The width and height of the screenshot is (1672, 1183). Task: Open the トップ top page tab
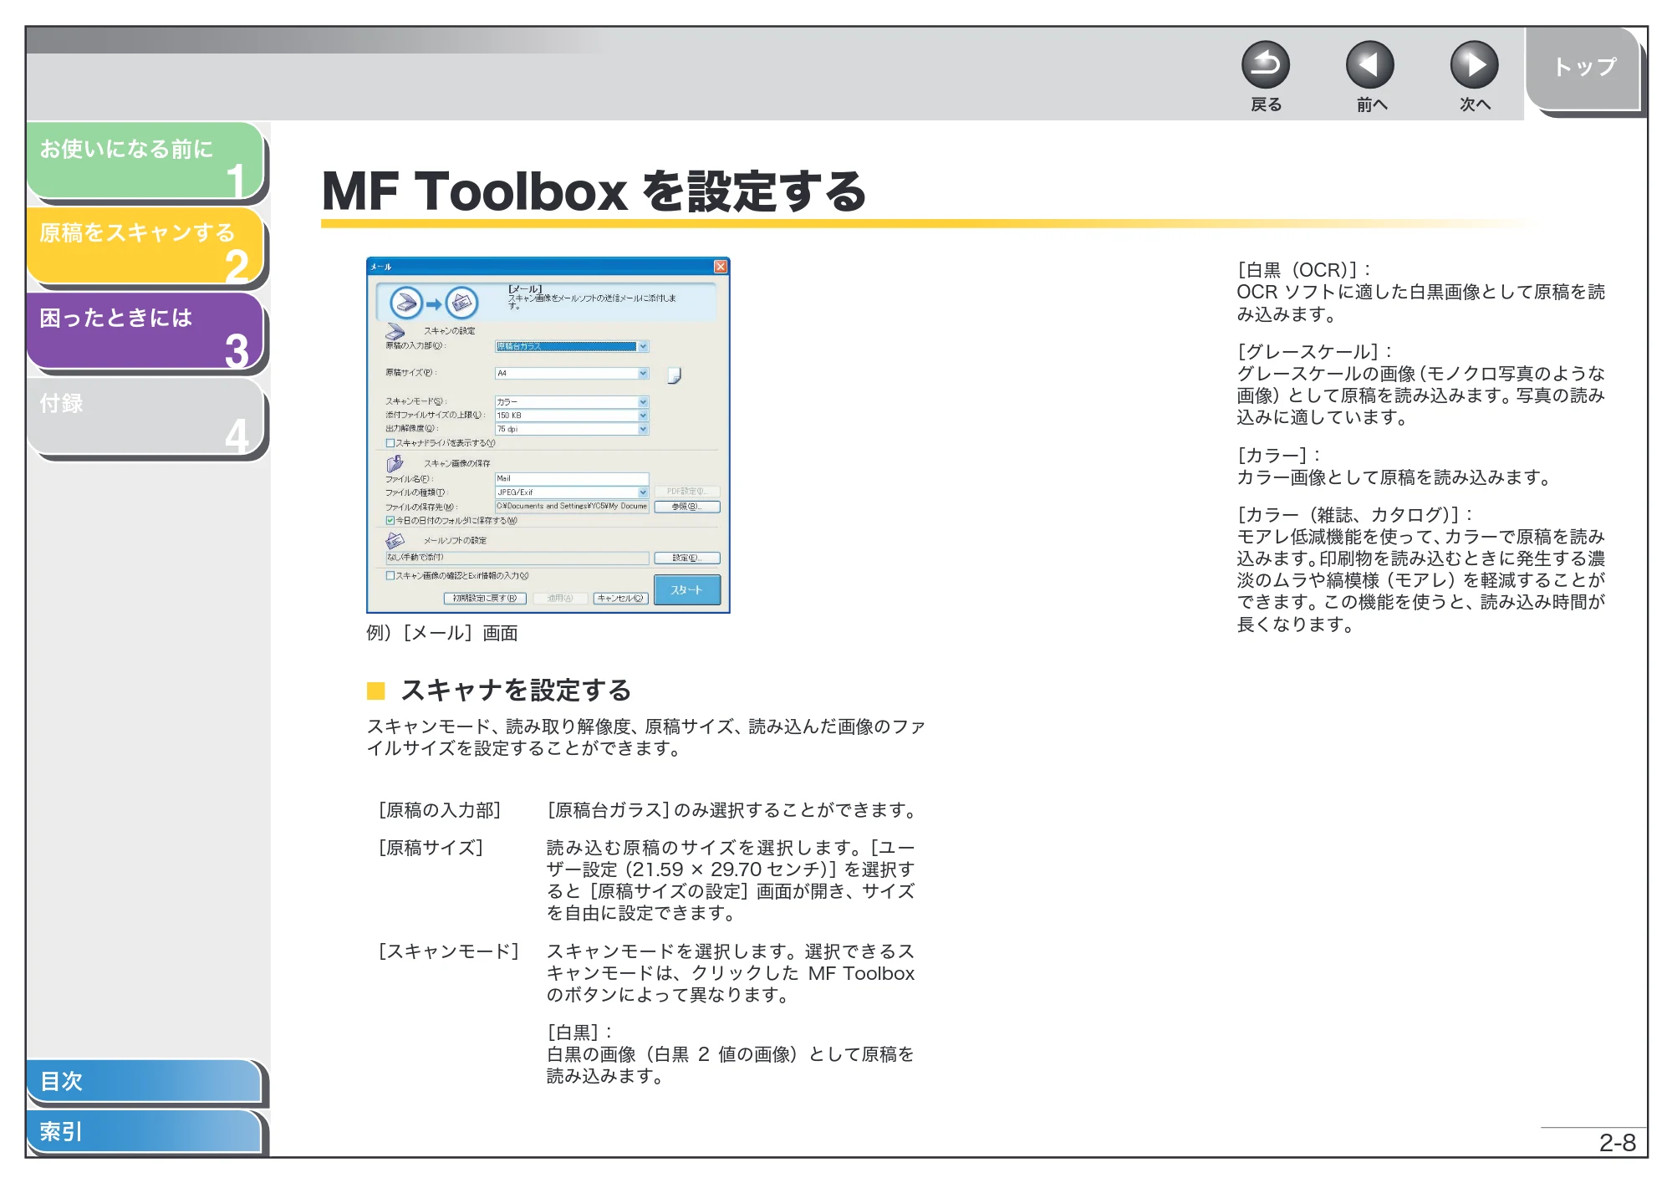tap(1584, 69)
